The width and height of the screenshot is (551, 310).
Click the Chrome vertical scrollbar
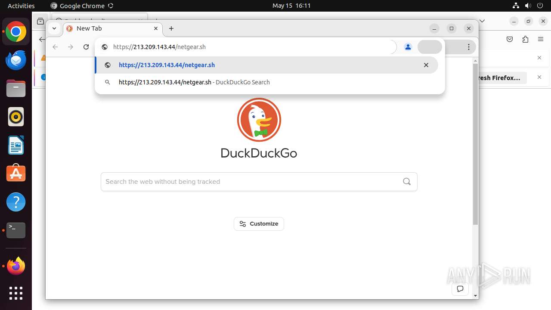pyautogui.click(x=475, y=144)
